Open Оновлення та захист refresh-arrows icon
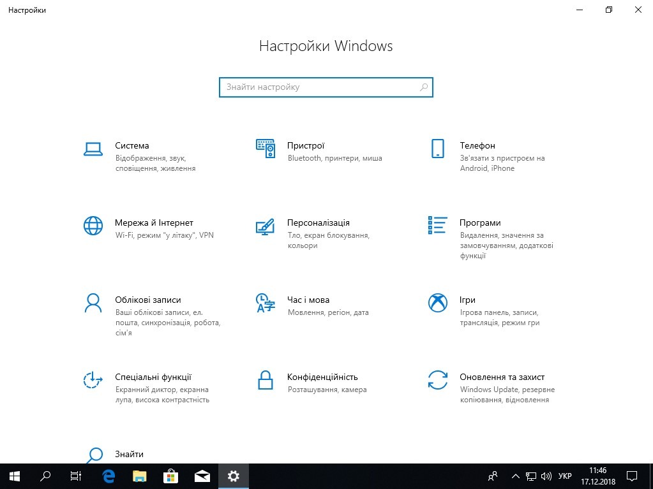Image resolution: width=653 pixels, height=489 pixels. click(438, 379)
